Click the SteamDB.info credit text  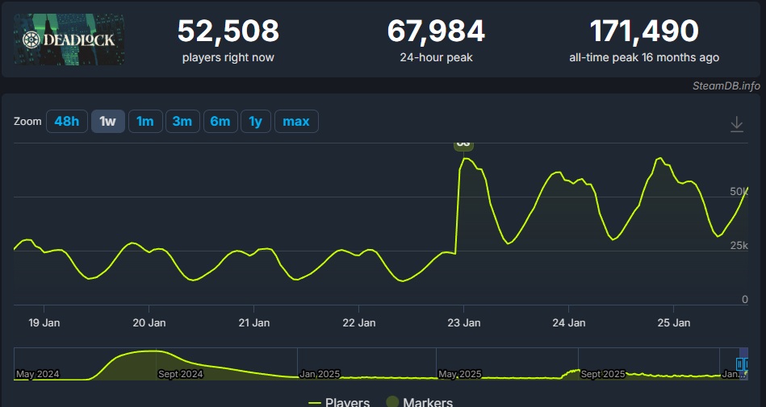pyautogui.click(x=726, y=86)
